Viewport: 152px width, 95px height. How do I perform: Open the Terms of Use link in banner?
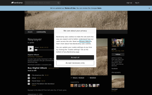coord(70,8)
